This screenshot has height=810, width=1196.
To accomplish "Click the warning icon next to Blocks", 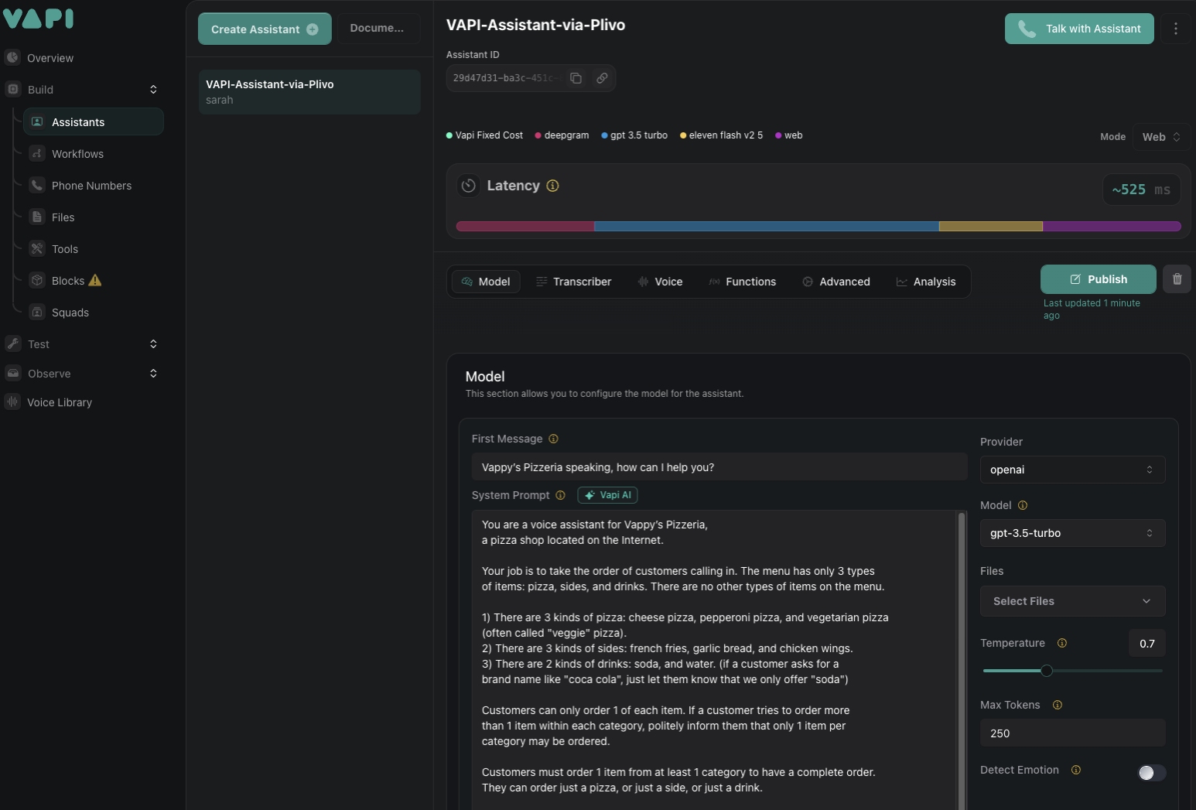I will [95, 280].
